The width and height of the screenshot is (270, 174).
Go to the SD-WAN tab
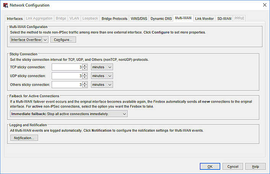click(x=224, y=19)
